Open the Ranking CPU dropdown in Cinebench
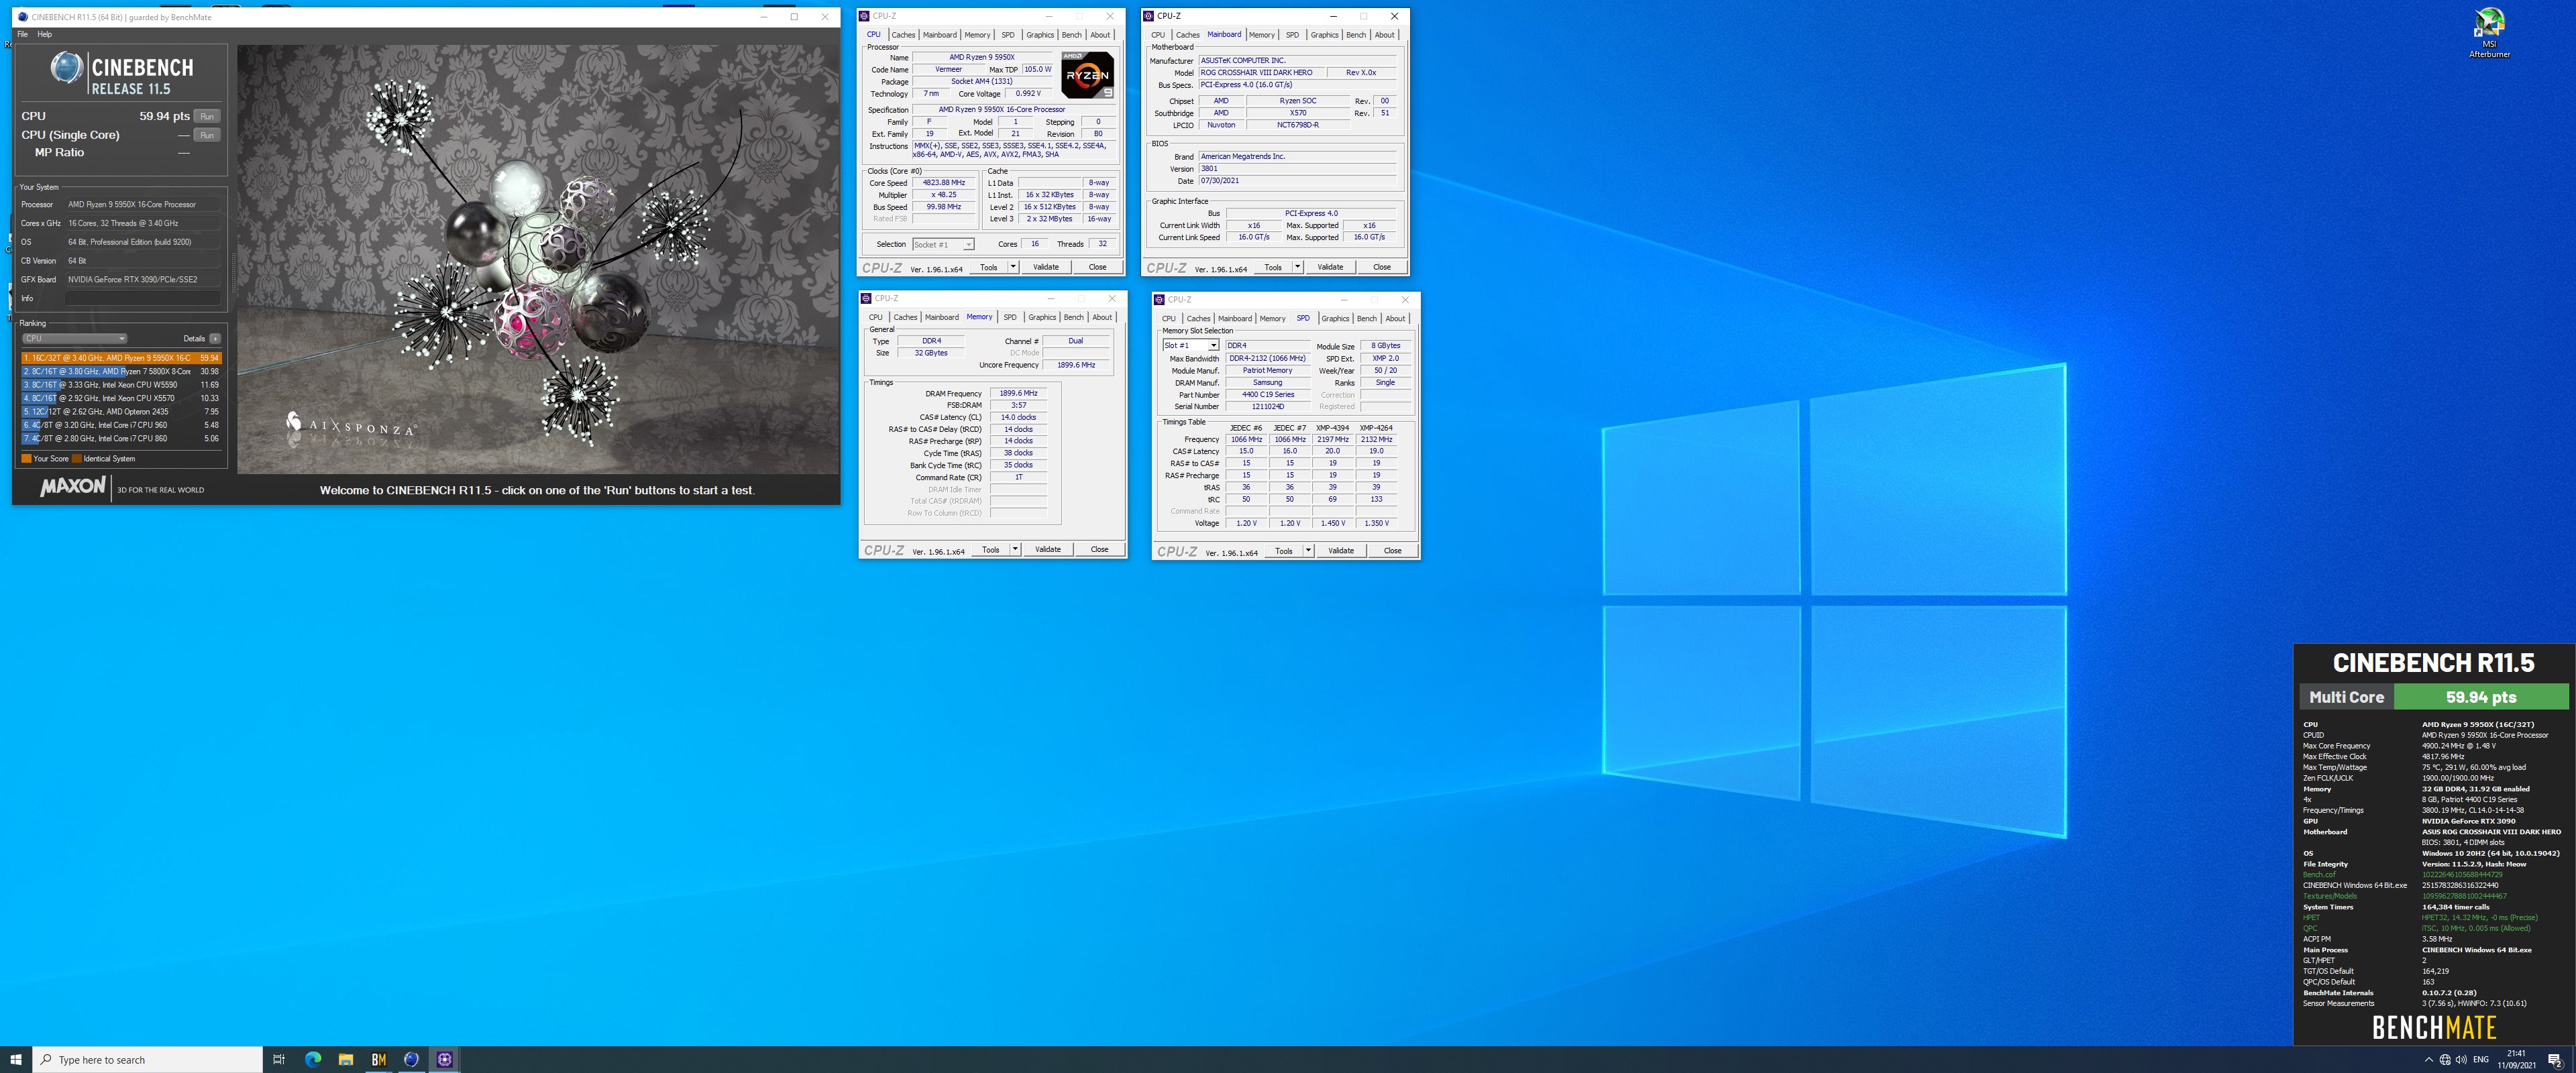This screenshot has height=1073, width=2576. click(75, 338)
